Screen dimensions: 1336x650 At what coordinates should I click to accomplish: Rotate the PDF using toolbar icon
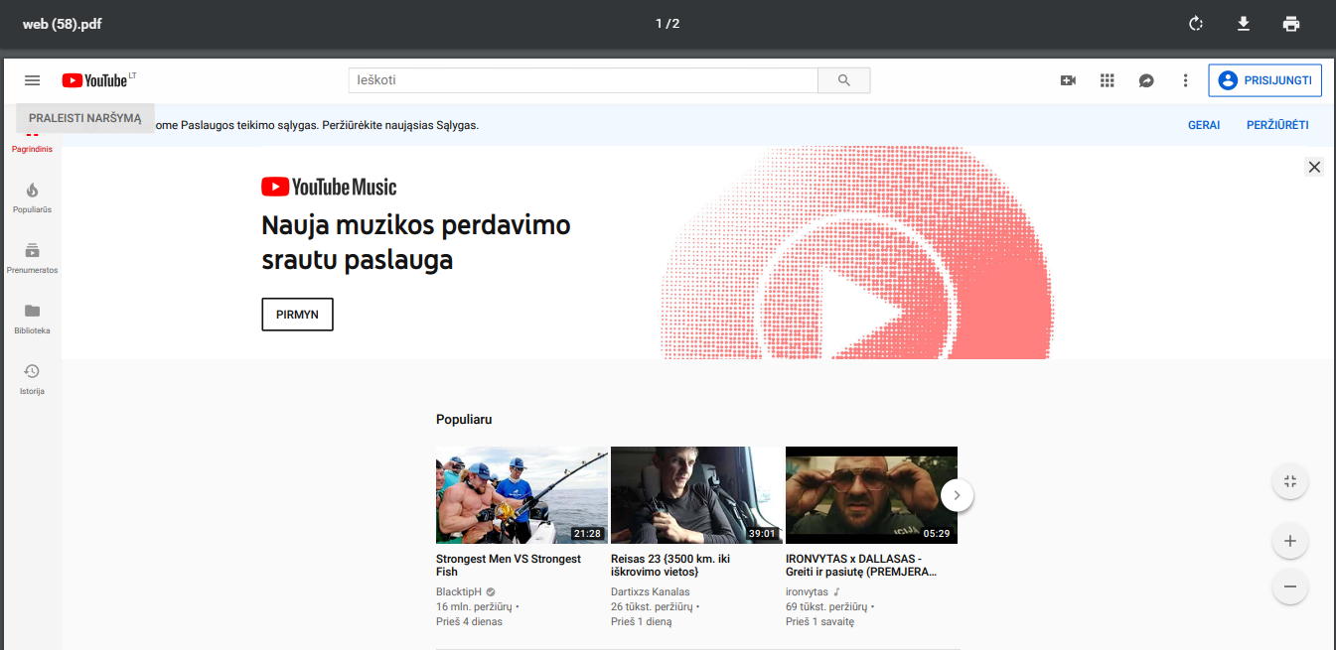(x=1196, y=24)
